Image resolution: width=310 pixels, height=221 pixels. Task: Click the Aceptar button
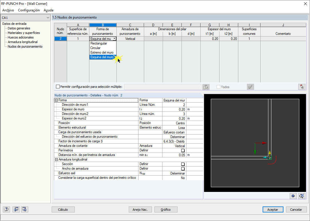(x=273, y=210)
